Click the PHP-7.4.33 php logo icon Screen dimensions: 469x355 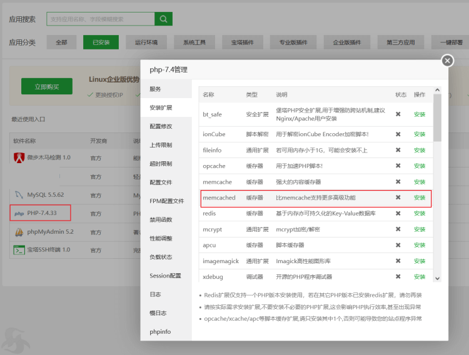click(19, 214)
